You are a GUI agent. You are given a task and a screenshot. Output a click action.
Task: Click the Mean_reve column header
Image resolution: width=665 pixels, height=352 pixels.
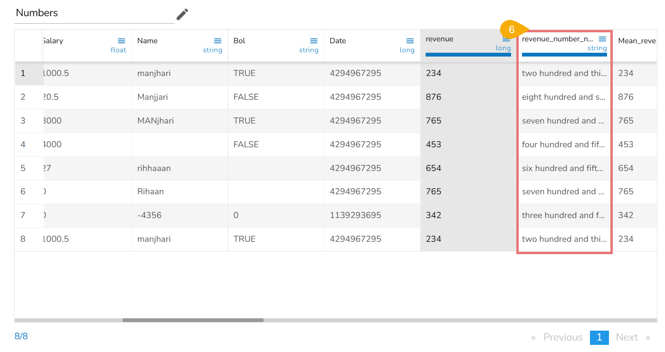coord(636,41)
